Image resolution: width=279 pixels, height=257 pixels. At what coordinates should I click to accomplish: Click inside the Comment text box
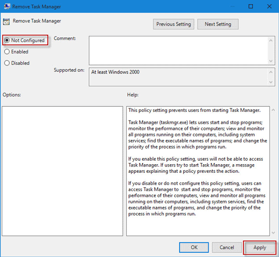pos(178,50)
